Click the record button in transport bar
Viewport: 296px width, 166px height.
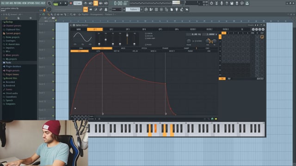(71, 3)
